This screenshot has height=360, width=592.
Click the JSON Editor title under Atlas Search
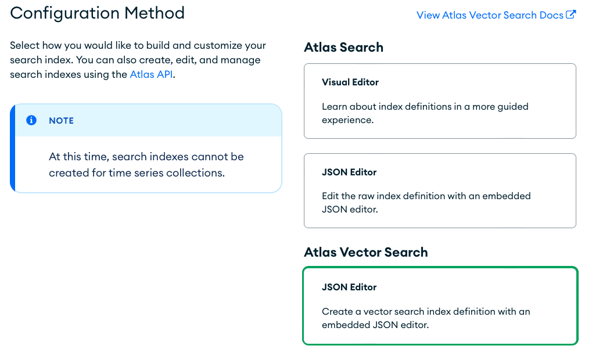[x=349, y=172]
